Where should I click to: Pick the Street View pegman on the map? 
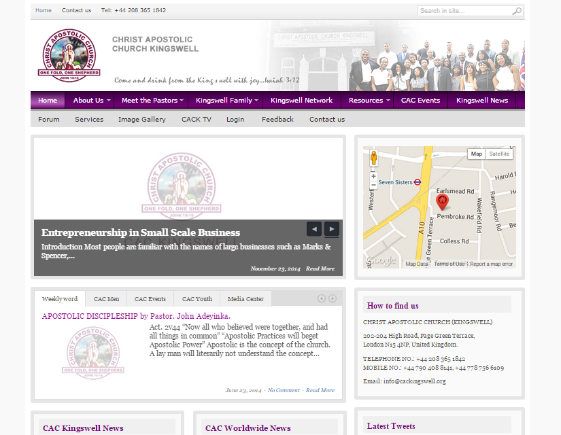pos(373,158)
